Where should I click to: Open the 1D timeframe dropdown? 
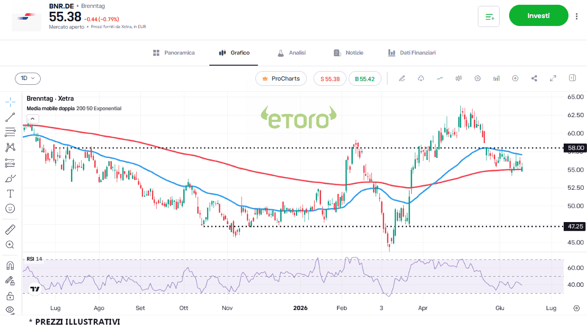coord(28,78)
